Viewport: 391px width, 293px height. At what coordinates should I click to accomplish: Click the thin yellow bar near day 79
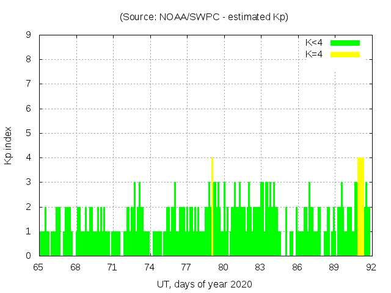[x=212, y=208]
